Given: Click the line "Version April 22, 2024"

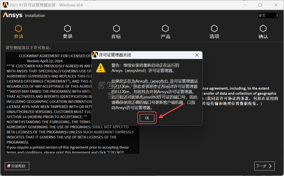Looking at the screenshot, I should 45,61.
